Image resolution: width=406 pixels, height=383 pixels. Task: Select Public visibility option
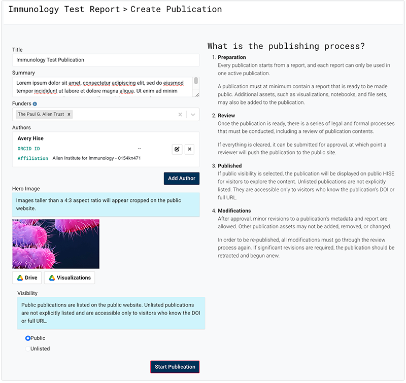pyautogui.click(x=28, y=338)
